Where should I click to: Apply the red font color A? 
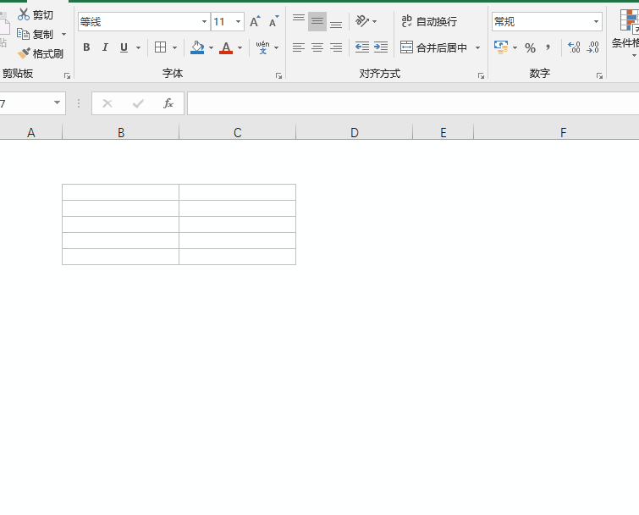[226, 47]
